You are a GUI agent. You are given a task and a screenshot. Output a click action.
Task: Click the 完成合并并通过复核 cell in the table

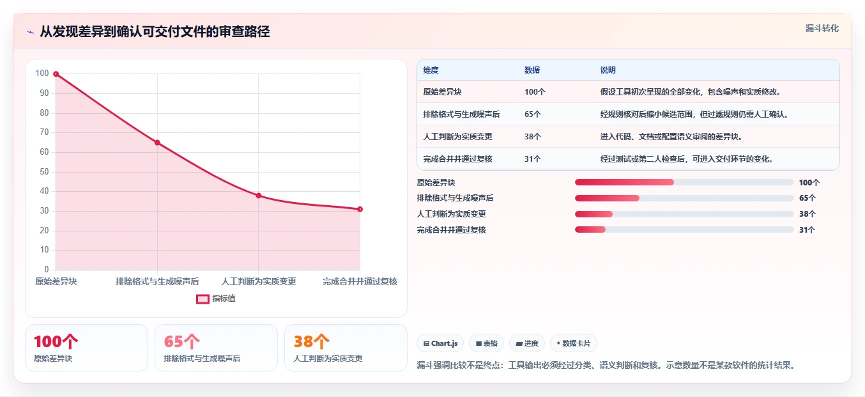[457, 159]
